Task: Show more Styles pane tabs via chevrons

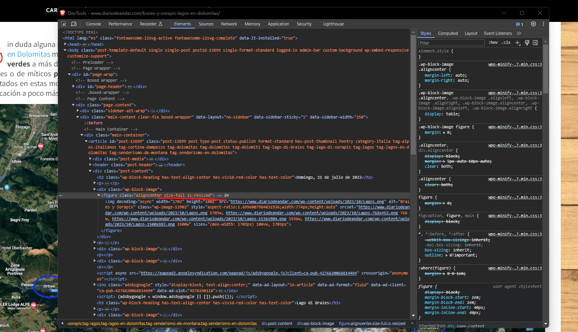Action: pyautogui.click(x=519, y=33)
